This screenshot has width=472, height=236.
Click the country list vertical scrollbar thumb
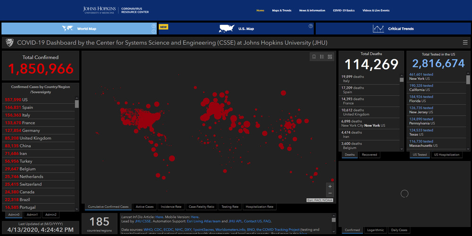(77, 104)
